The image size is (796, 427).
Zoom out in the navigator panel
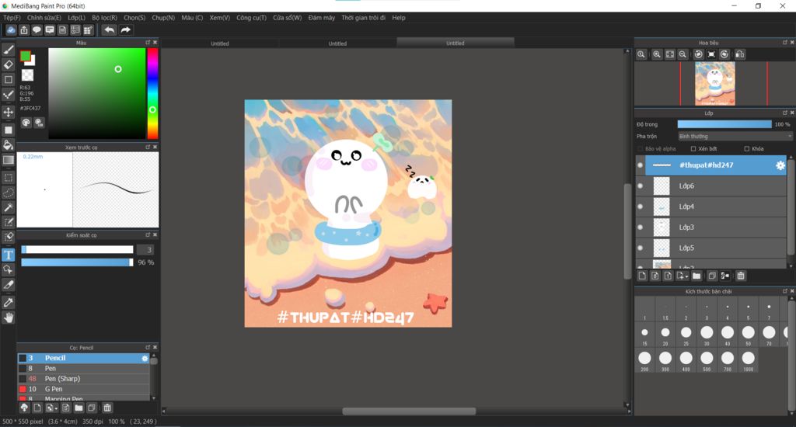tap(683, 54)
